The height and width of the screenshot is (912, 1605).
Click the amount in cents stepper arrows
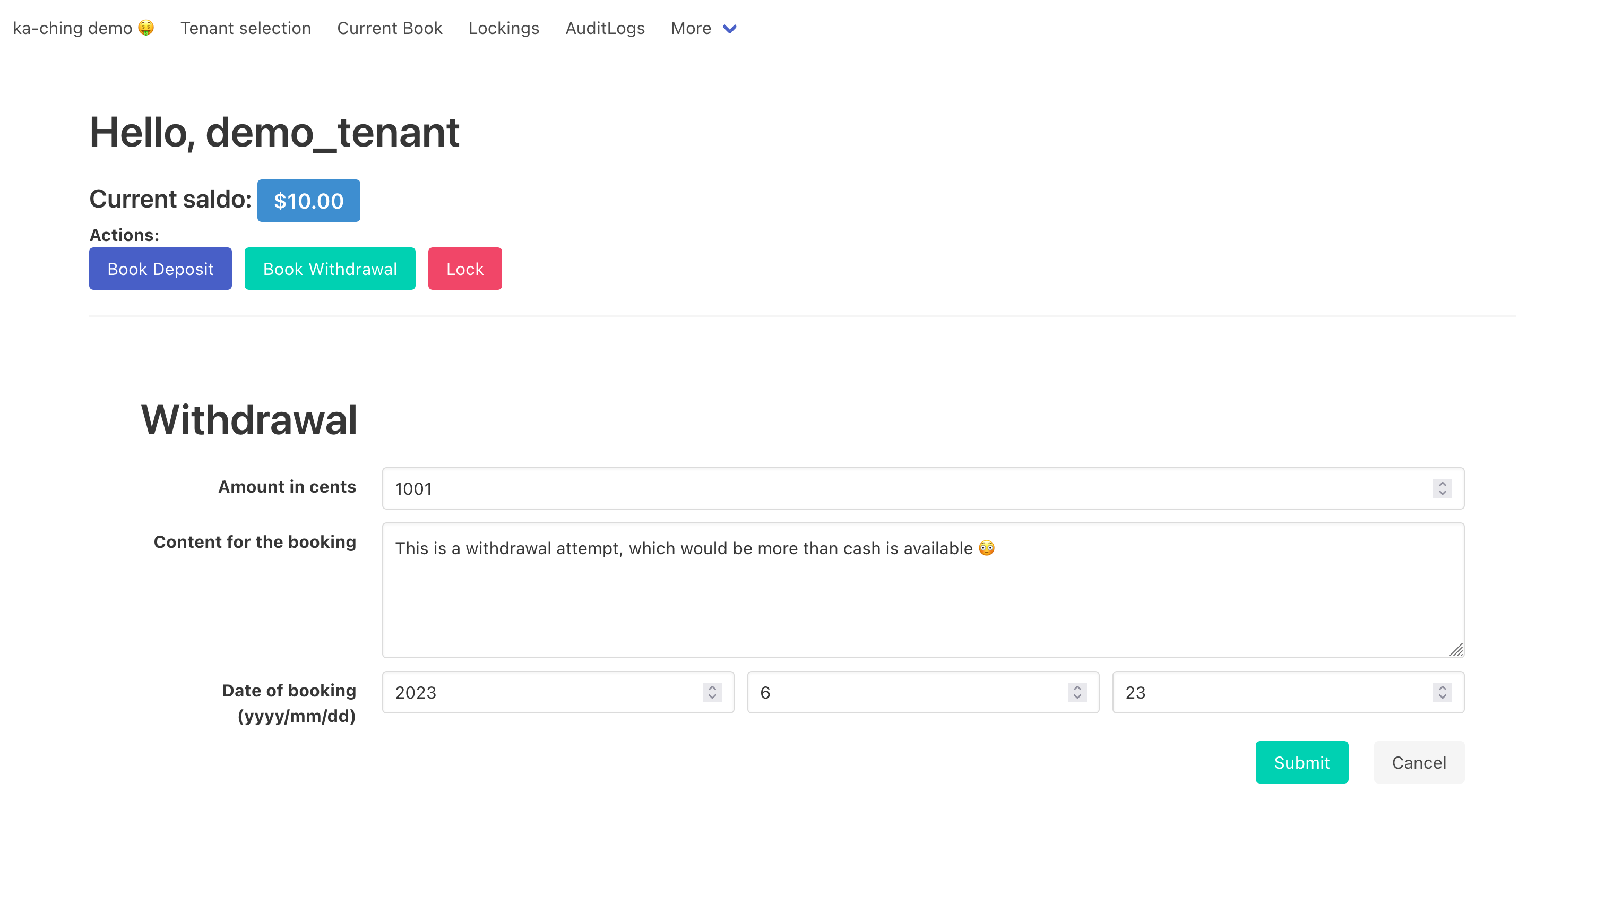1442,488
